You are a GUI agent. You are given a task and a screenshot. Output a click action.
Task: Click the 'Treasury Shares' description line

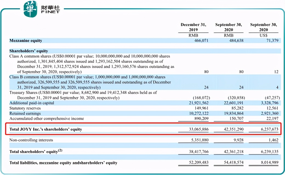[x=83, y=95]
